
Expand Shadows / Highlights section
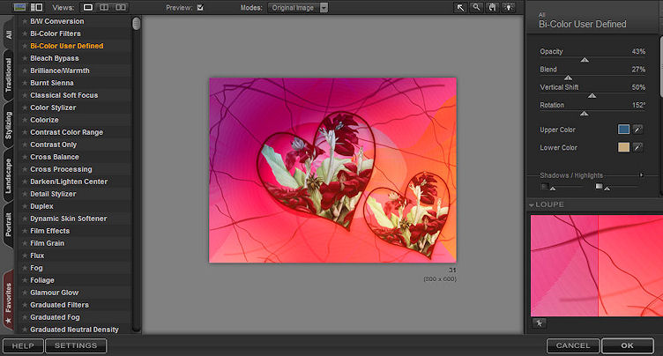point(642,175)
